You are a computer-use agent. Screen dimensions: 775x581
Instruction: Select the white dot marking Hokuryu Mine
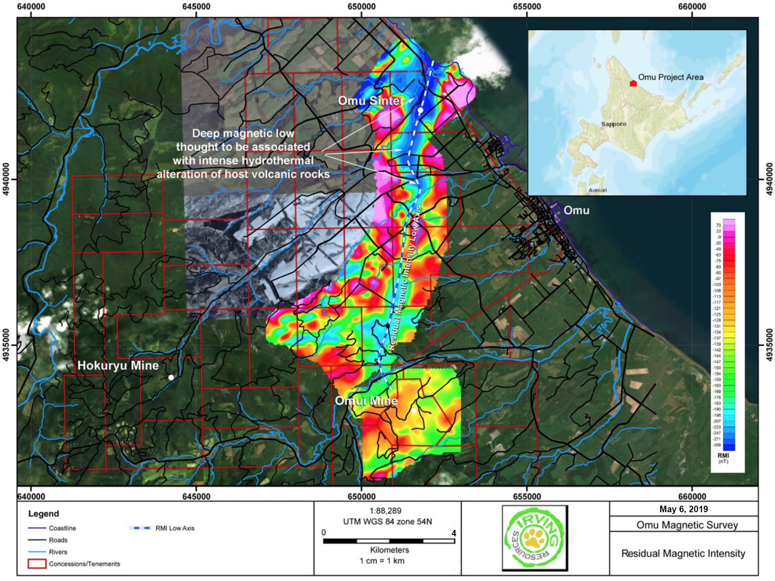click(x=171, y=377)
